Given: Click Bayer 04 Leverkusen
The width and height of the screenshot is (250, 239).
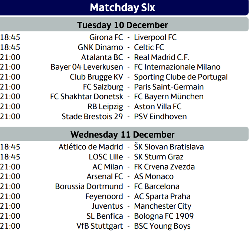Looking at the screenshot, I should (87, 67).
